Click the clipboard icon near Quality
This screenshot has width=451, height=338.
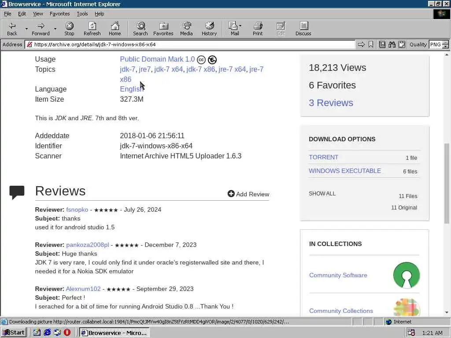pyautogui.click(x=402, y=44)
